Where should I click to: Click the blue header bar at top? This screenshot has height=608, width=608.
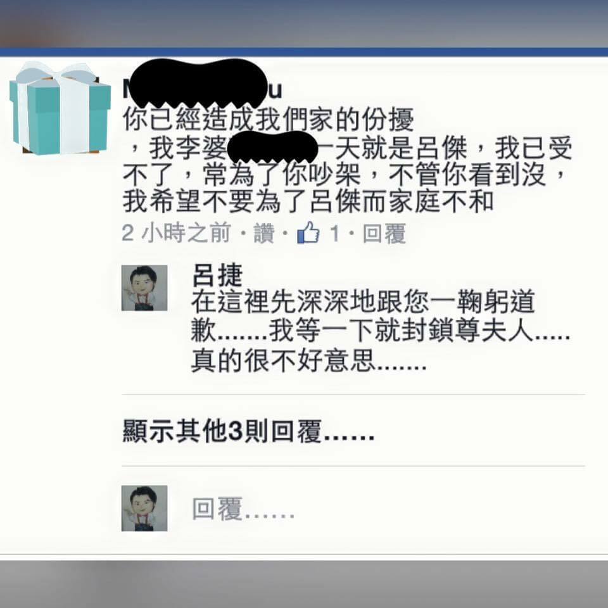tap(304, 53)
